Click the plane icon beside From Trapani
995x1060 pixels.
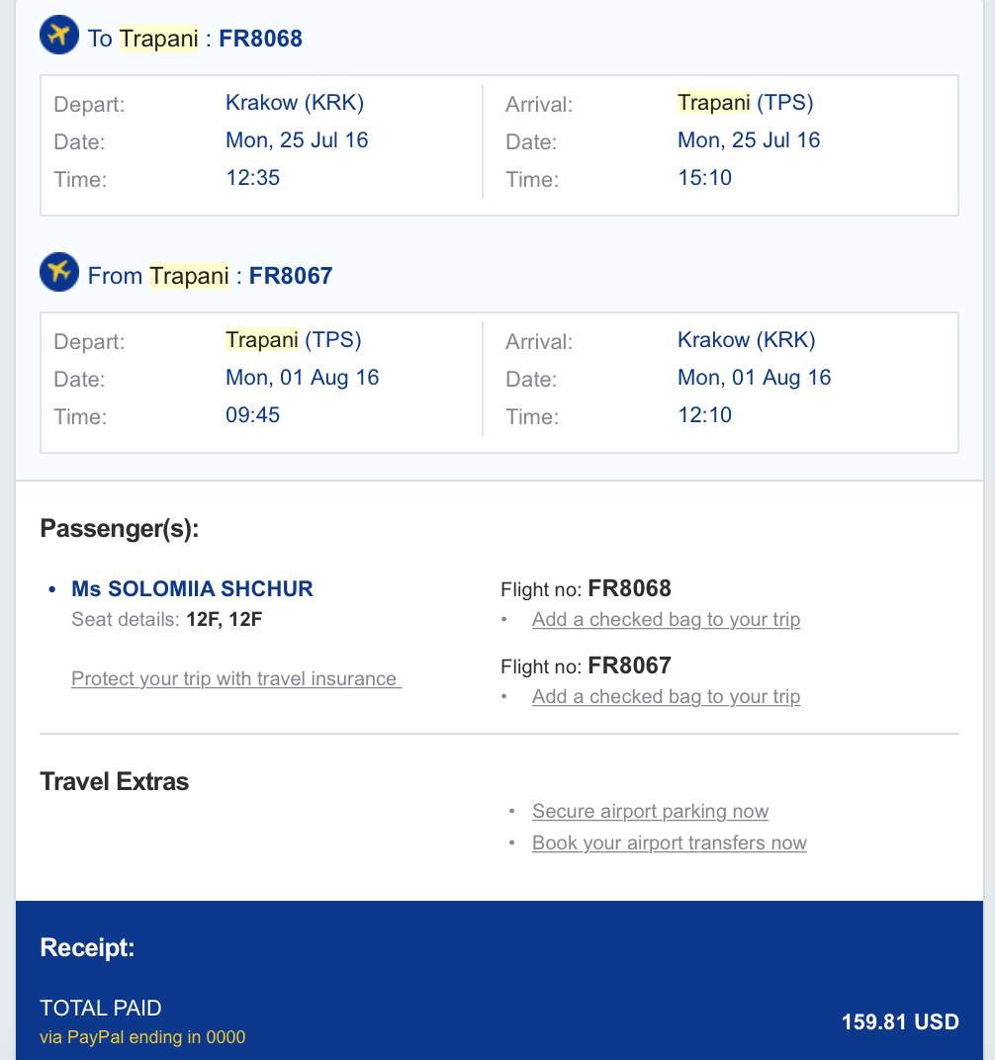58,273
